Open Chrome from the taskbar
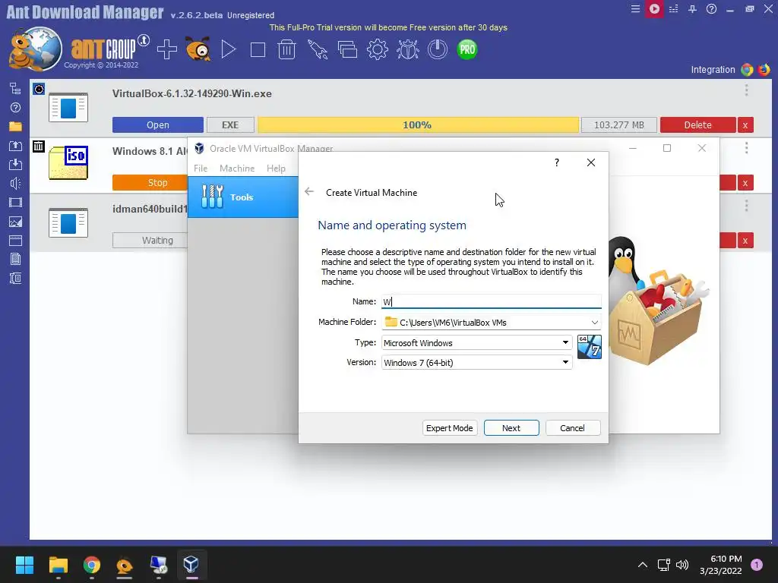The image size is (778, 583). click(91, 565)
